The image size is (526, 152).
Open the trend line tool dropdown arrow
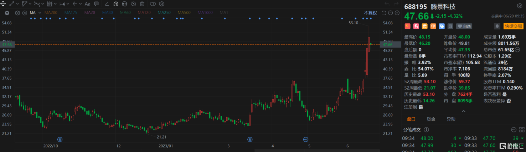(17, 4)
